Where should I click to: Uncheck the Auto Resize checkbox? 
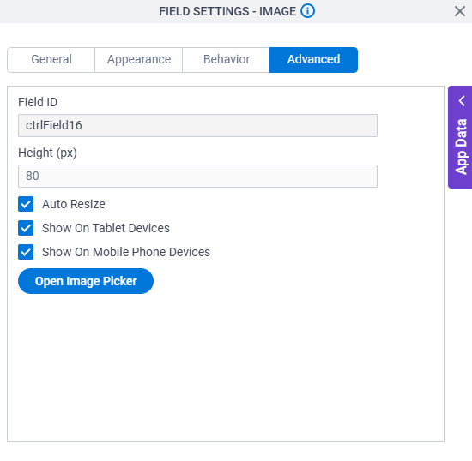tap(26, 204)
